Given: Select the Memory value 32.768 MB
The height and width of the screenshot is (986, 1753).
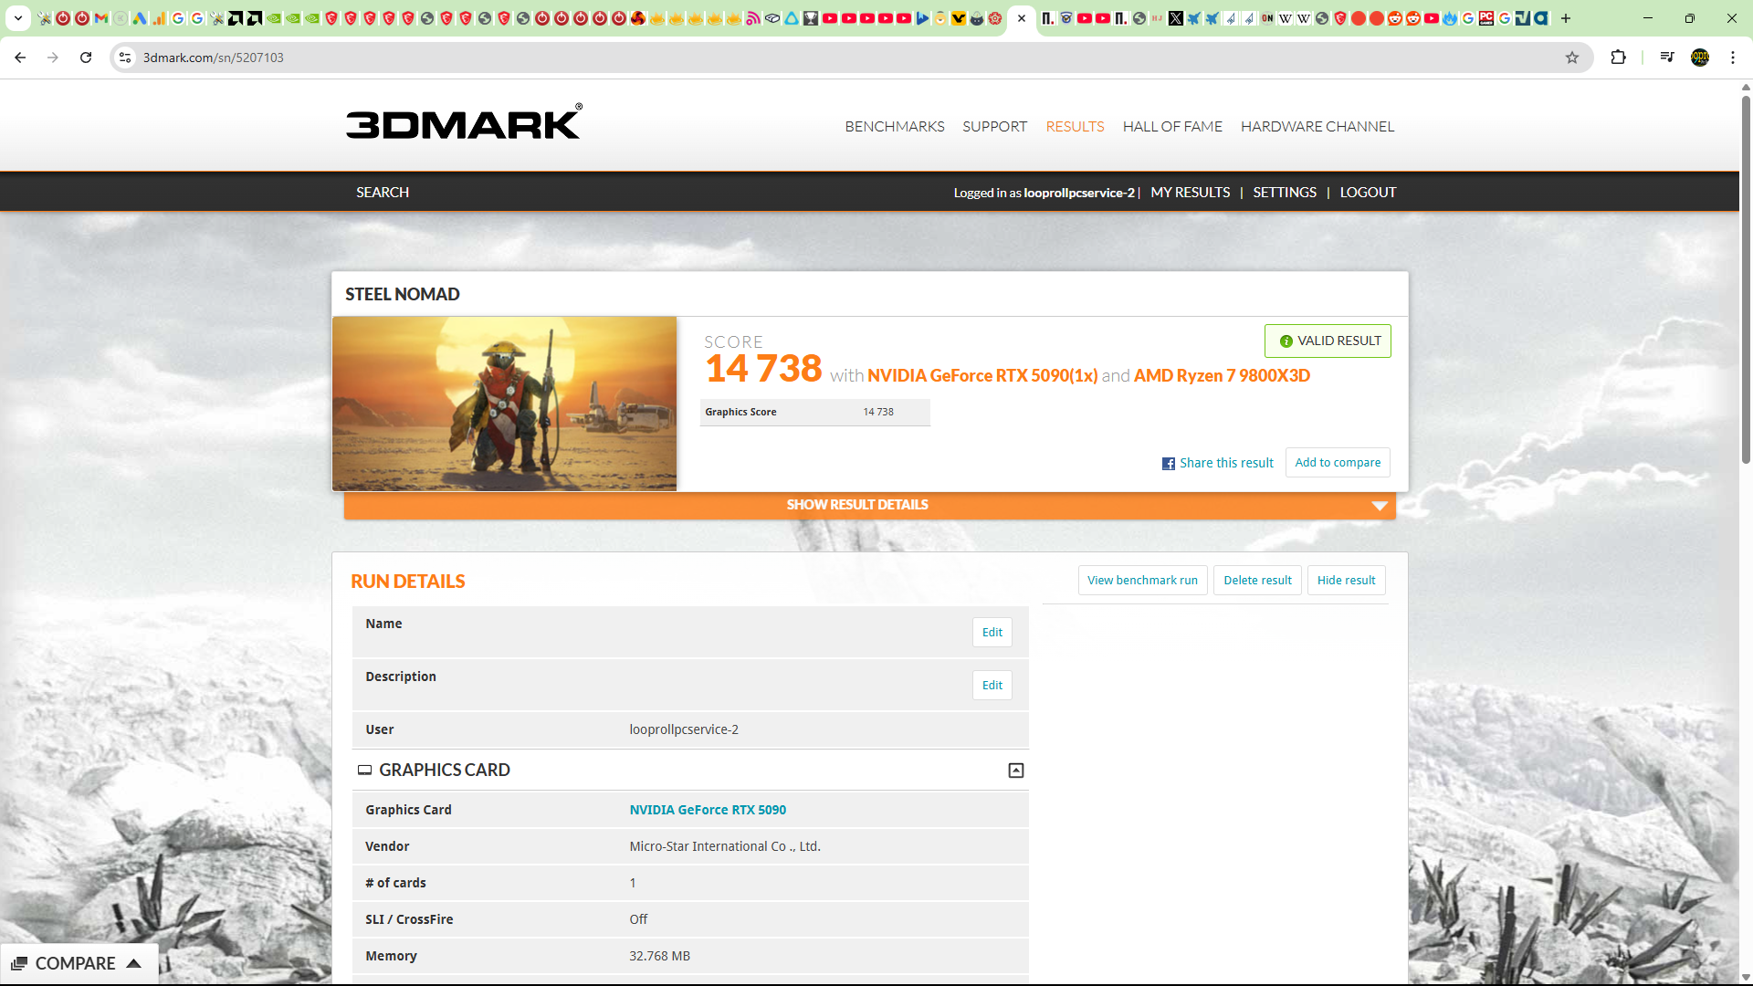Looking at the screenshot, I should (659, 956).
